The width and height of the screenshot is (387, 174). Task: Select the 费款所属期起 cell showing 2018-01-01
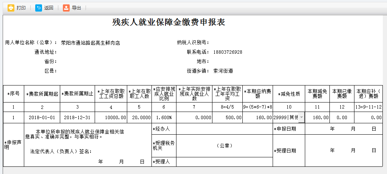(x=42, y=118)
